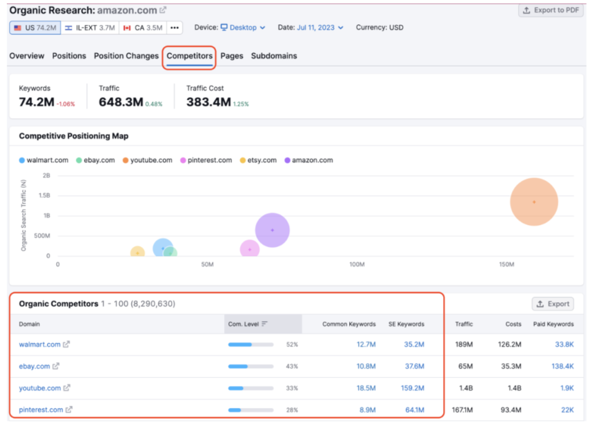Open amazon.com external link icon in header
The width and height of the screenshot is (601, 428).
[x=163, y=10]
